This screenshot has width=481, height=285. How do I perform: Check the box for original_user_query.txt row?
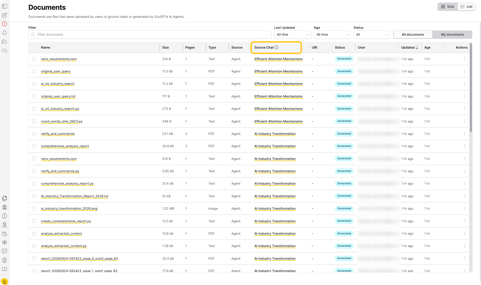pyautogui.click(x=34, y=96)
